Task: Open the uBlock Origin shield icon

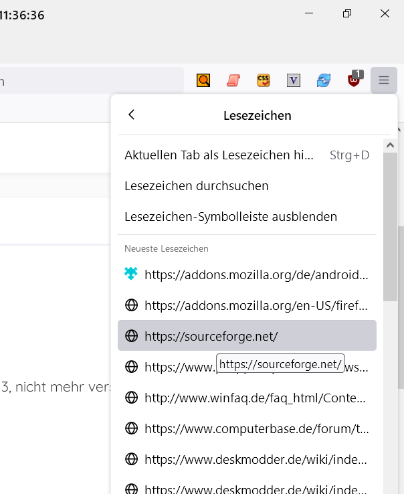Action: click(354, 80)
